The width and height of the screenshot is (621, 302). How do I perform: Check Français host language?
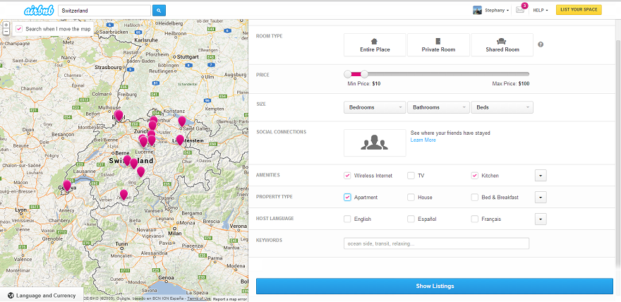click(474, 219)
